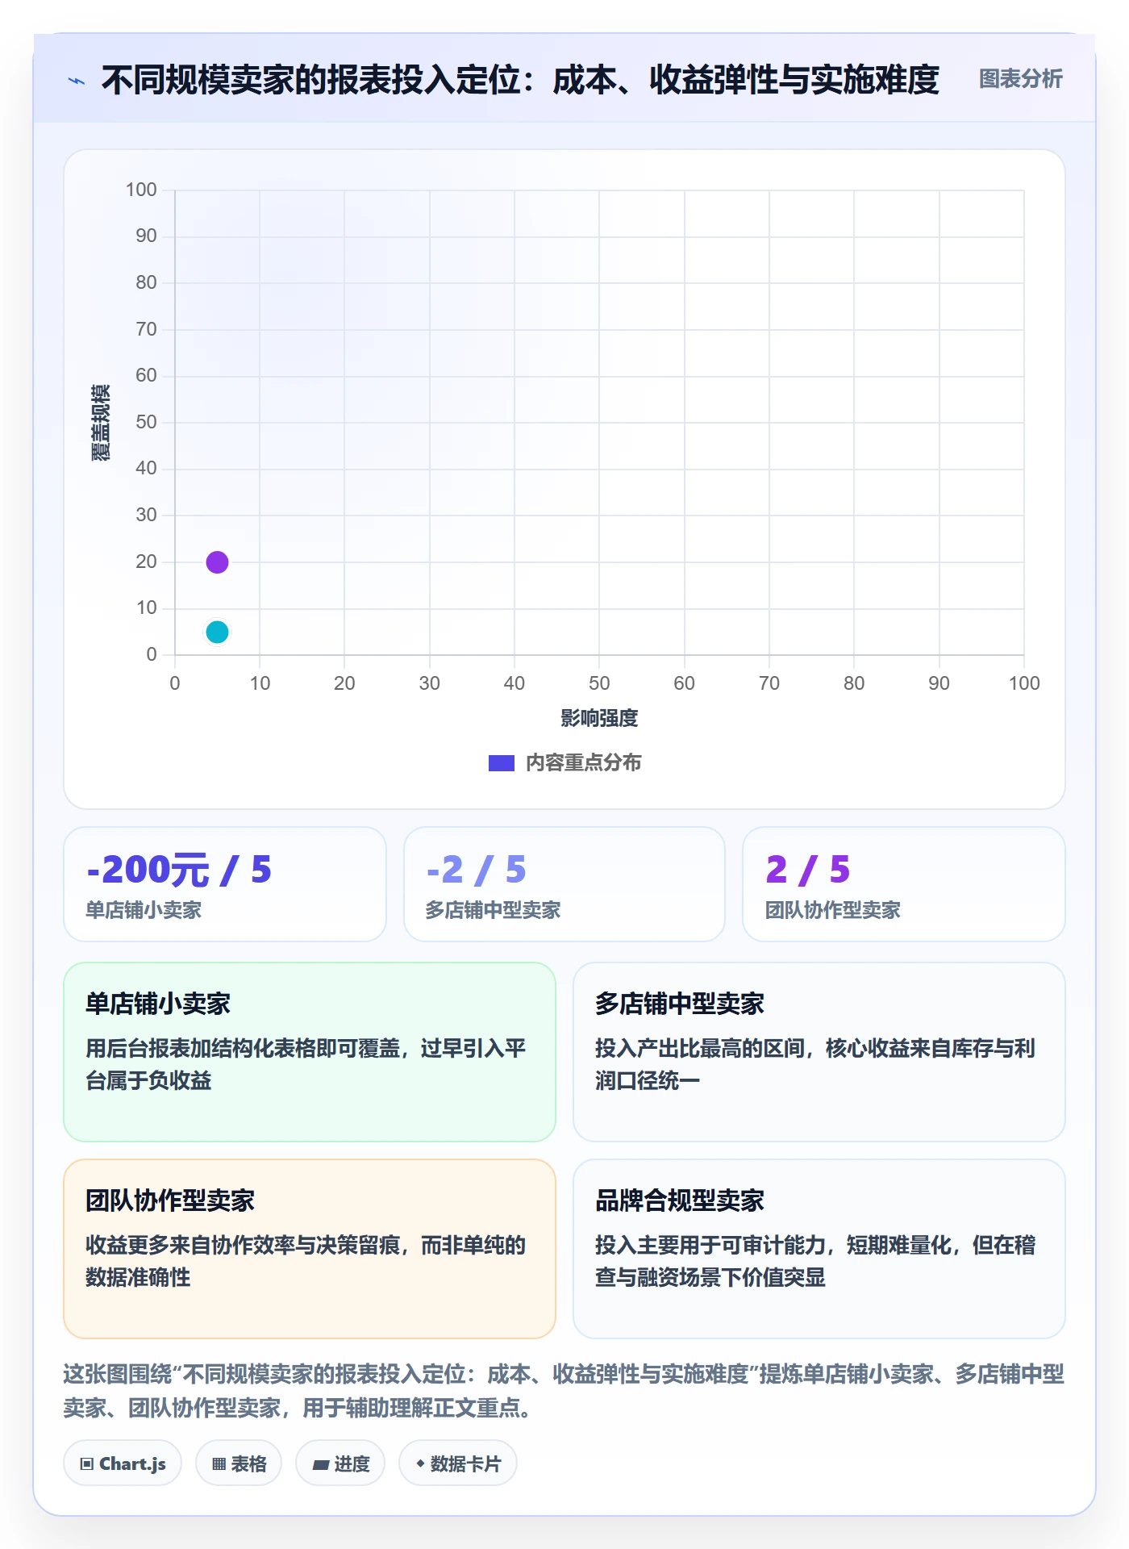Select the green 单店铺小卖家 description card

point(310,1051)
